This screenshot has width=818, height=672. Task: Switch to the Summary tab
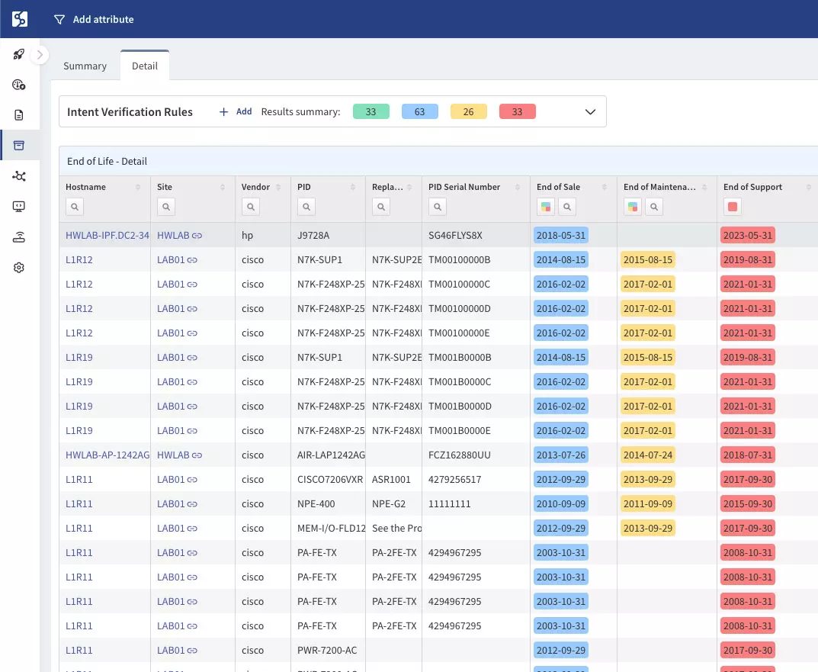click(85, 66)
